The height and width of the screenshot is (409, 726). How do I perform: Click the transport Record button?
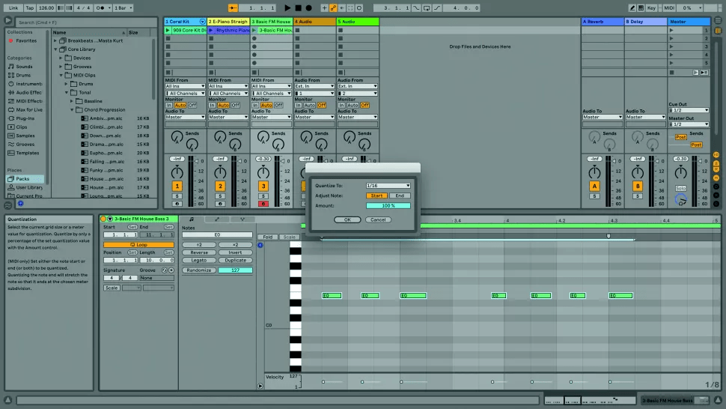click(308, 7)
